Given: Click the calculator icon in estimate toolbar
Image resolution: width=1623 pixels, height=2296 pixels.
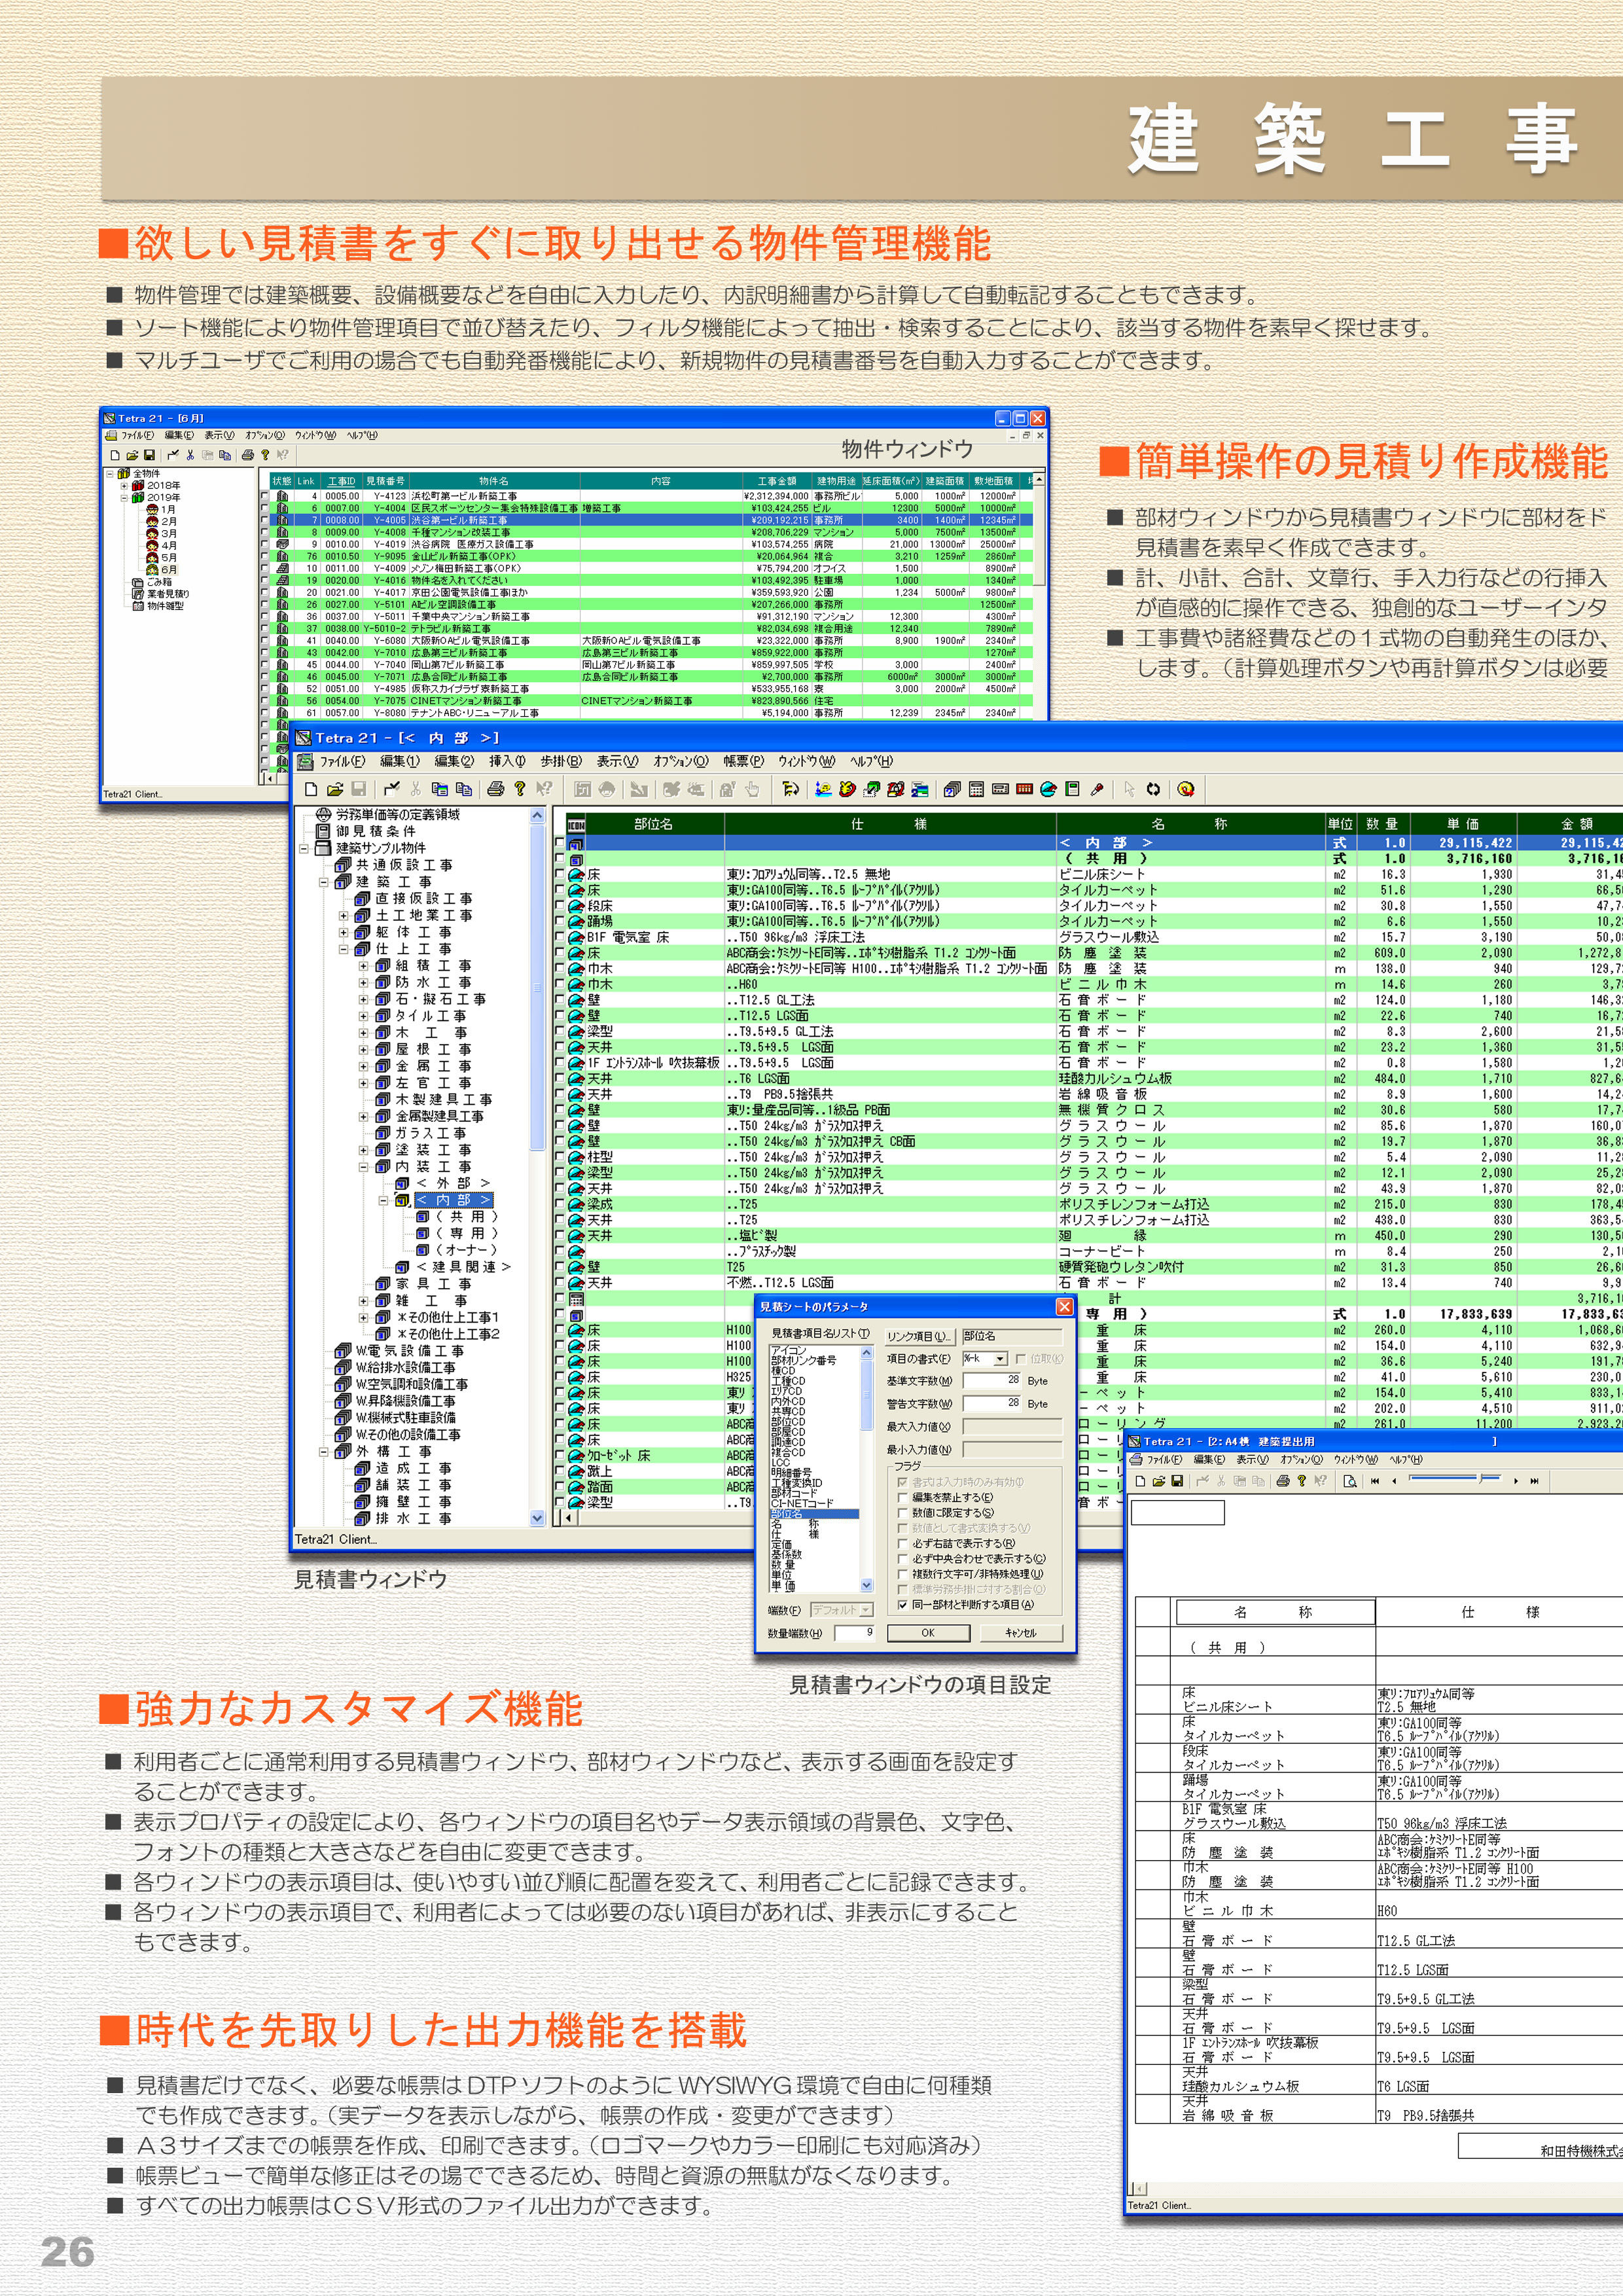Looking at the screenshot, I should tap(976, 789).
